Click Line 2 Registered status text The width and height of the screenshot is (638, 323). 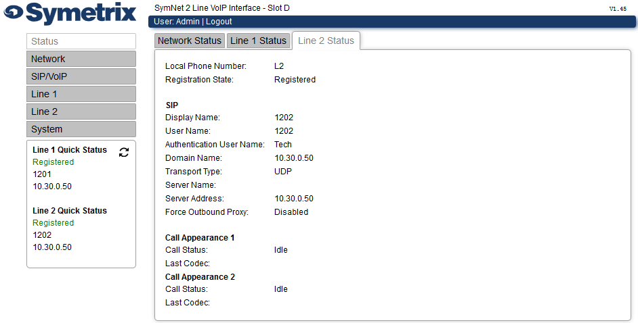coord(54,223)
